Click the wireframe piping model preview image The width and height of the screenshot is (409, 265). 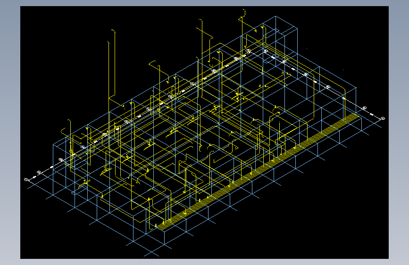click(204, 132)
